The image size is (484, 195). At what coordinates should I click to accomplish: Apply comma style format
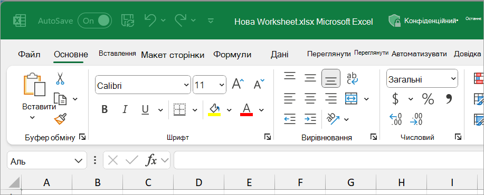pos(449,99)
